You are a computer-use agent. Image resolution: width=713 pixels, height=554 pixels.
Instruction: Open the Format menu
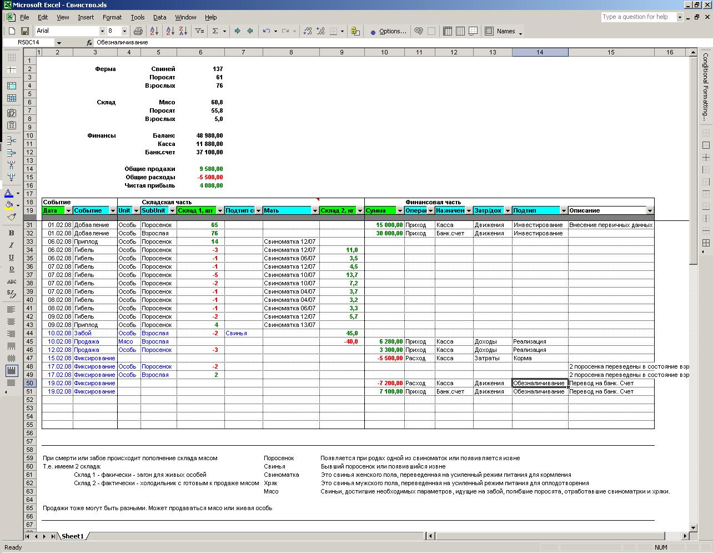click(112, 17)
